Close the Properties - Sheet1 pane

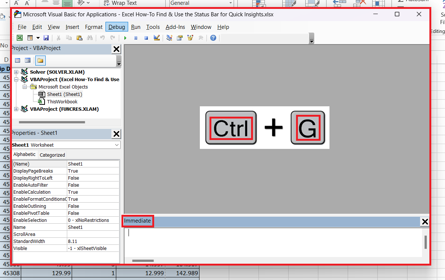[x=116, y=134]
